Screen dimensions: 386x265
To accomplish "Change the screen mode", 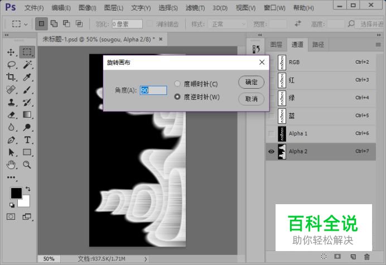I will point(27,216).
